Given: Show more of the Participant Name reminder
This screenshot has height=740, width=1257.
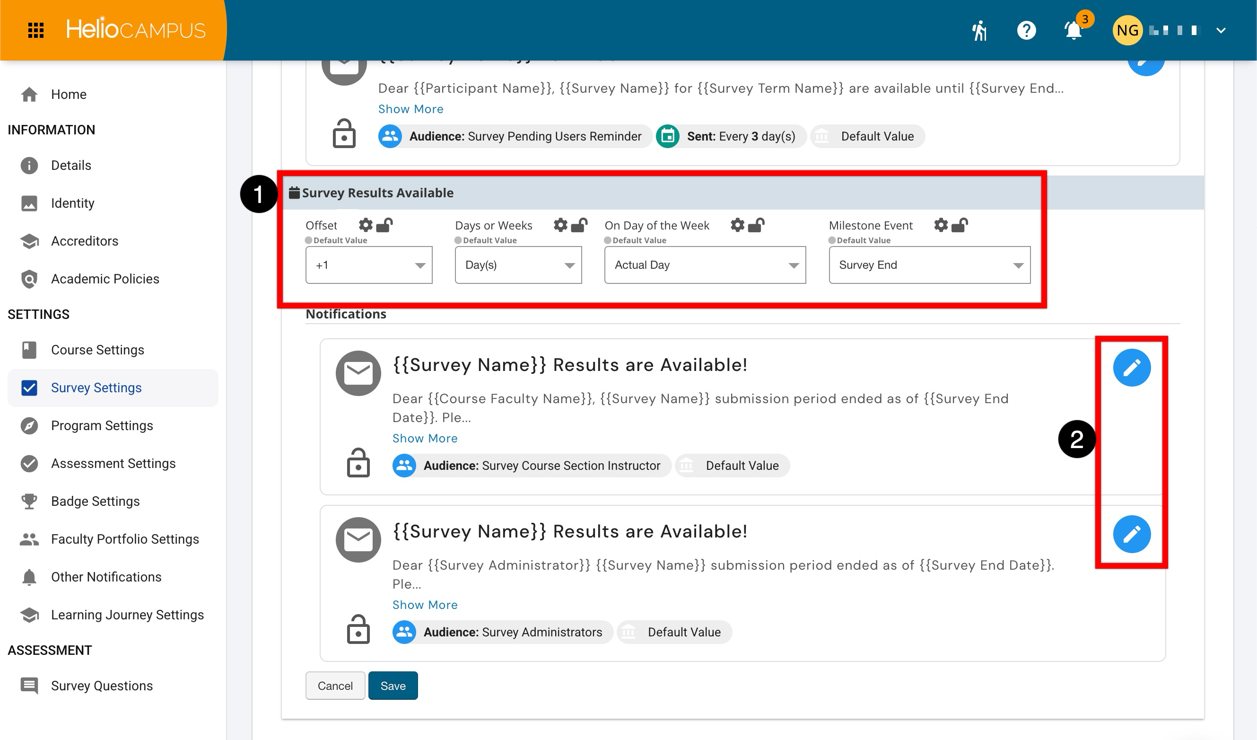Looking at the screenshot, I should click(410, 109).
